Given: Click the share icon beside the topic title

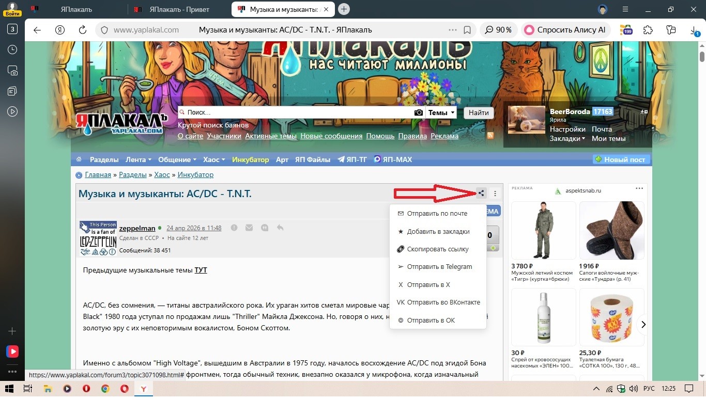Looking at the screenshot, I should [x=481, y=194].
